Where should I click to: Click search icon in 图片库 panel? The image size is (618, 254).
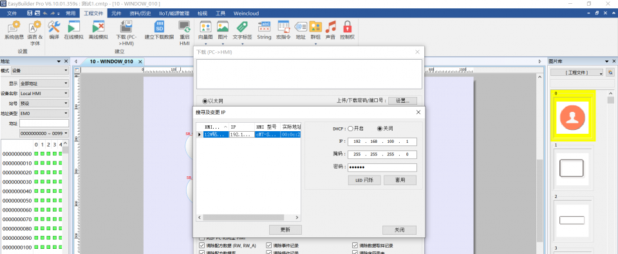pos(610,73)
